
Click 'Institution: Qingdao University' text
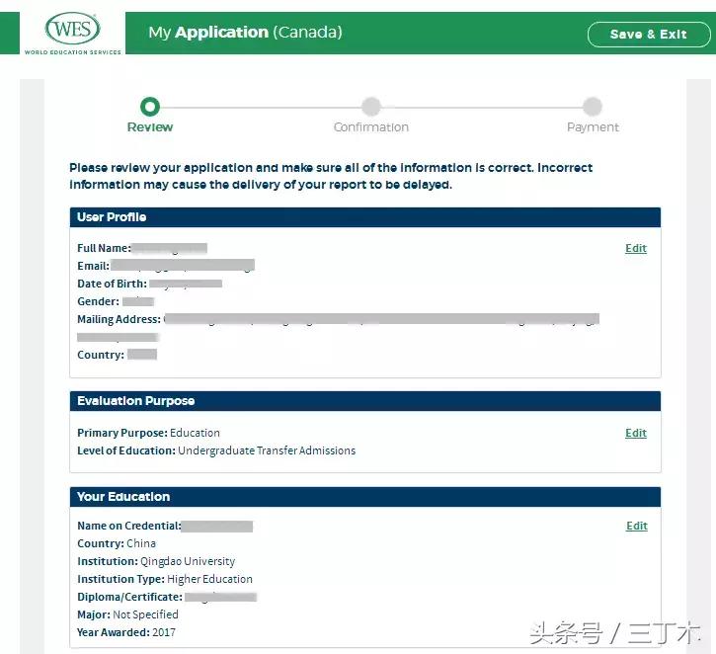pos(156,561)
